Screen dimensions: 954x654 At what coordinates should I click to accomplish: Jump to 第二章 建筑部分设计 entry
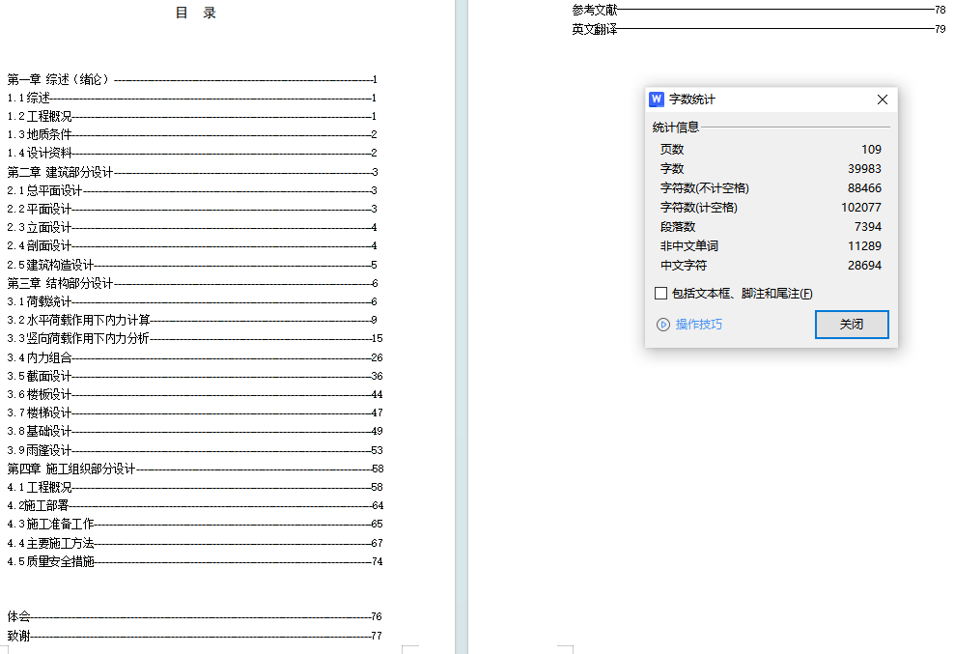coord(60,172)
